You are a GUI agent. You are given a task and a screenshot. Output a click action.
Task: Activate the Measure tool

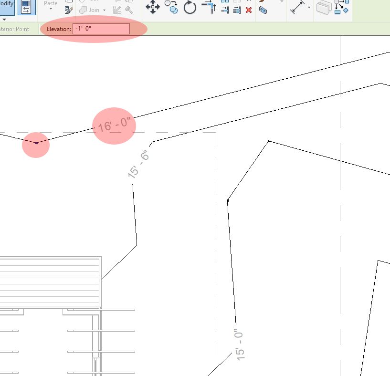point(298,7)
